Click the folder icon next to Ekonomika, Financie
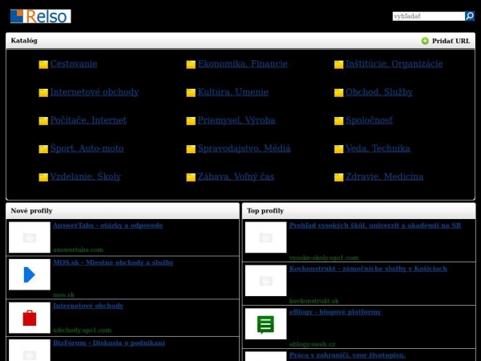This screenshot has height=361, width=481. (x=191, y=64)
